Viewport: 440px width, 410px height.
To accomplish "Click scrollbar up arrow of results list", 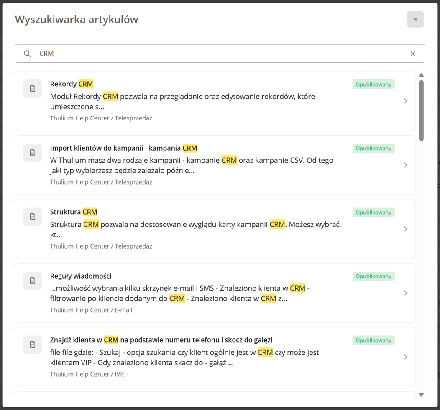I will coord(421,75).
